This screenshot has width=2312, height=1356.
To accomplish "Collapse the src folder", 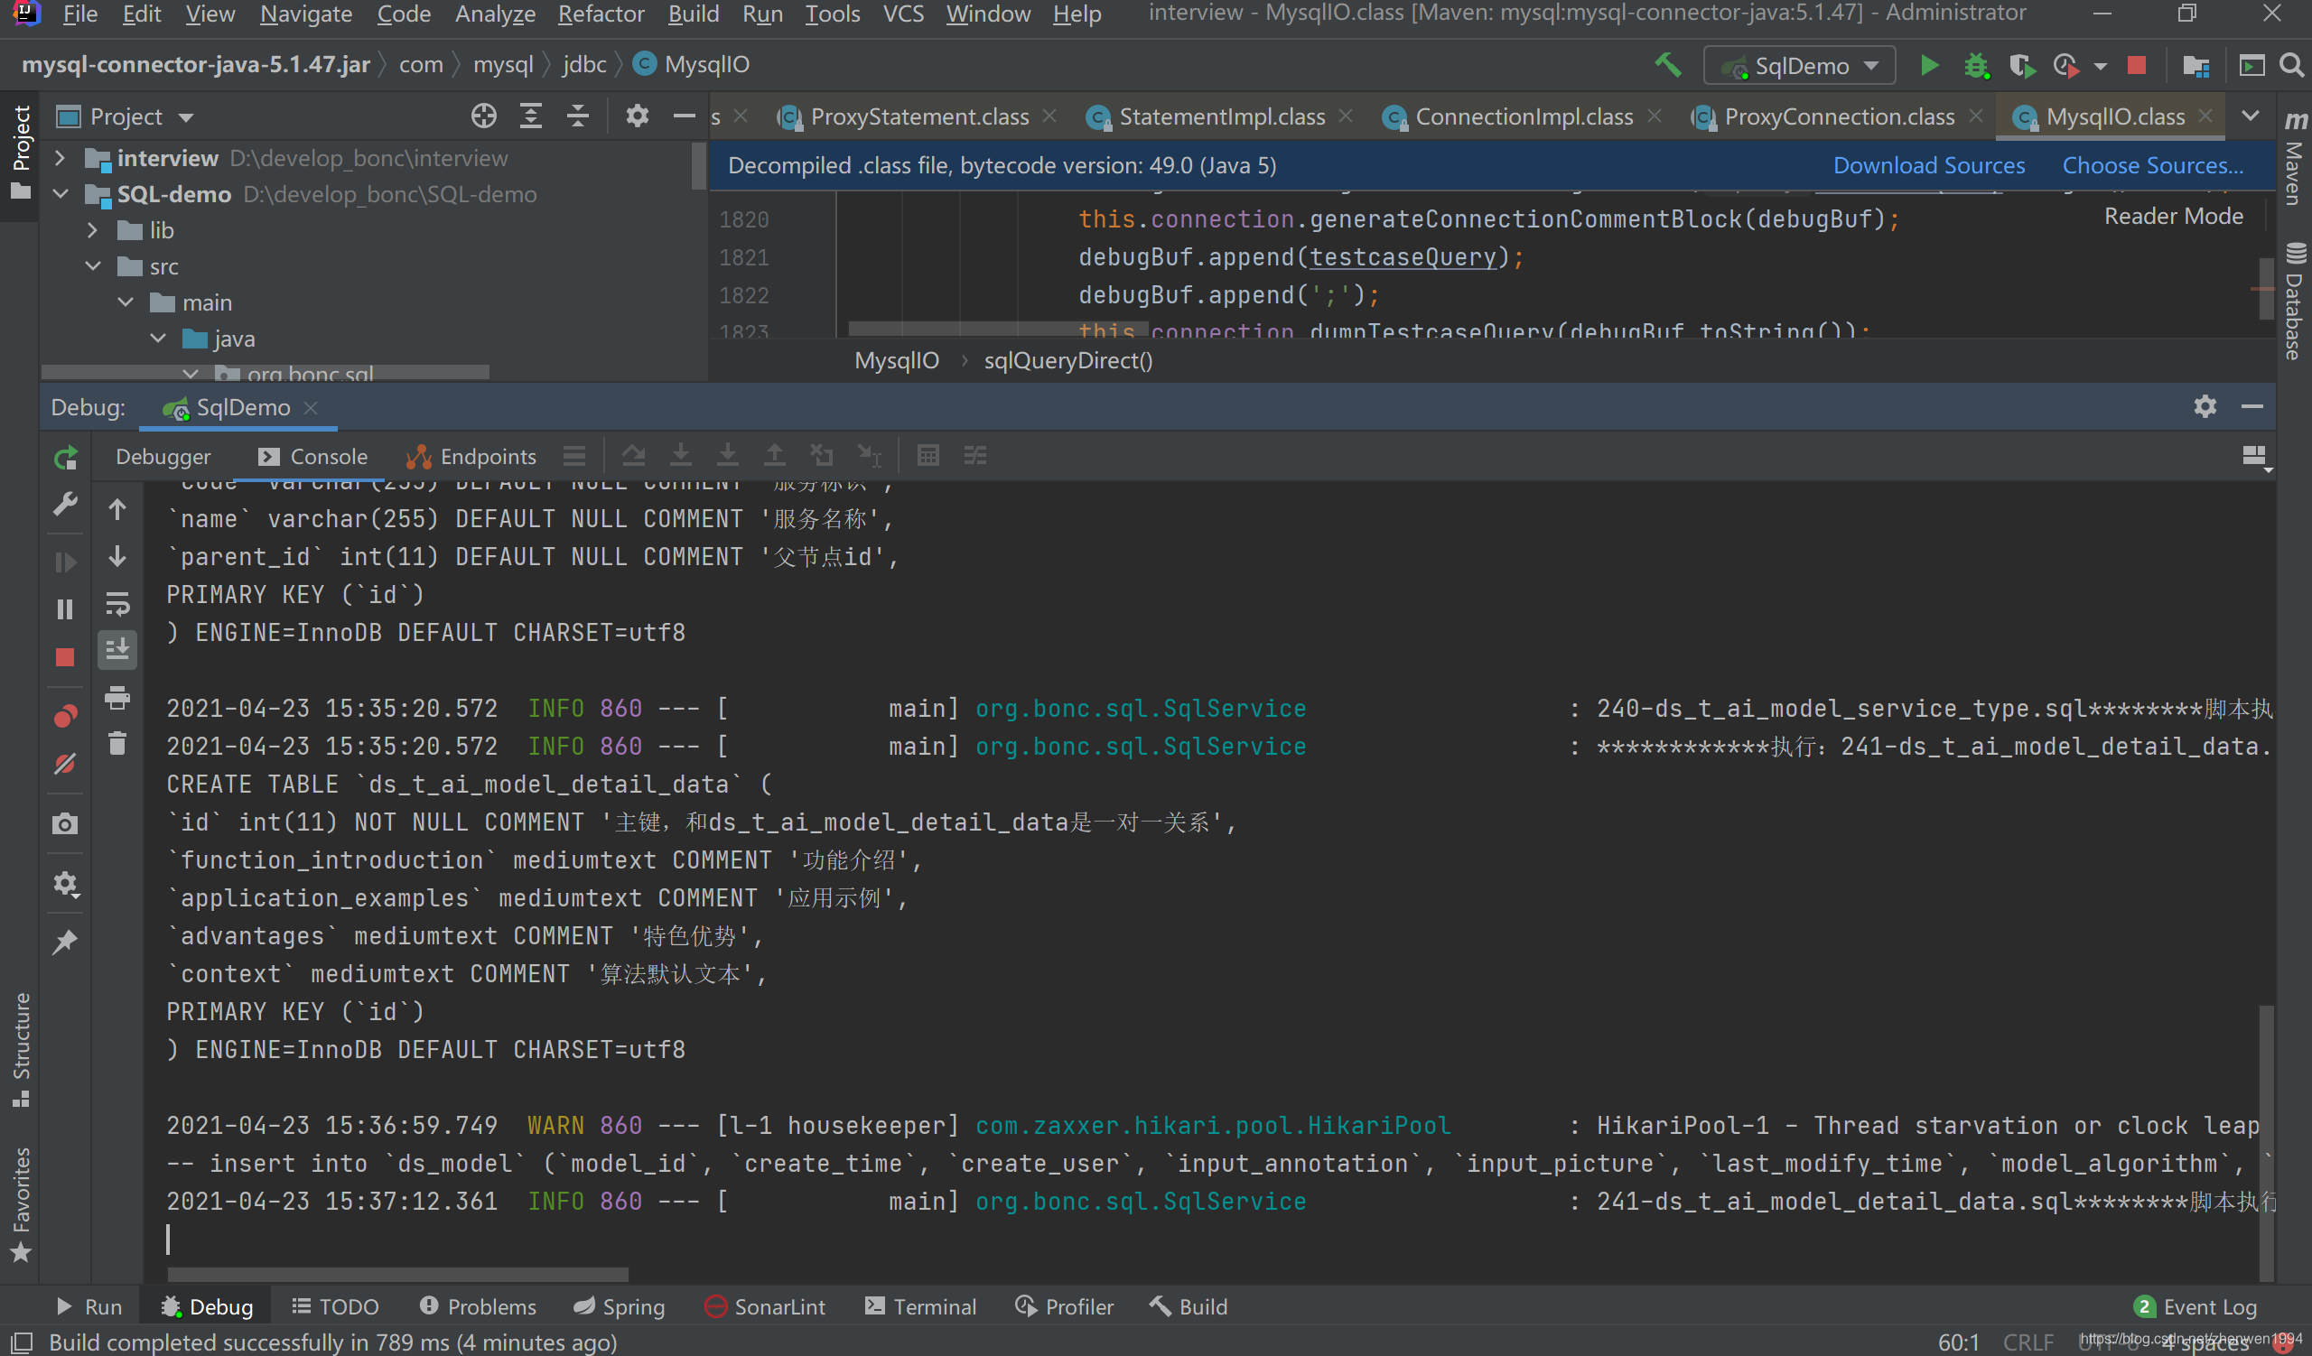I will (94, 266).
